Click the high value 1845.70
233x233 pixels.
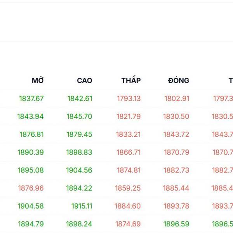(x=79, y=116)
